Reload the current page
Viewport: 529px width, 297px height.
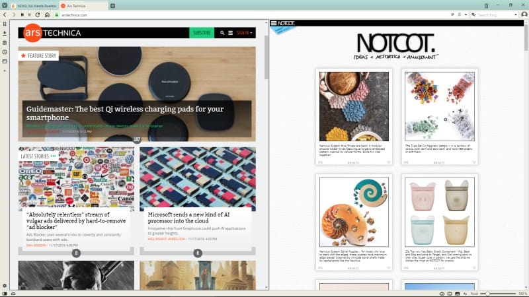(38, 15)
